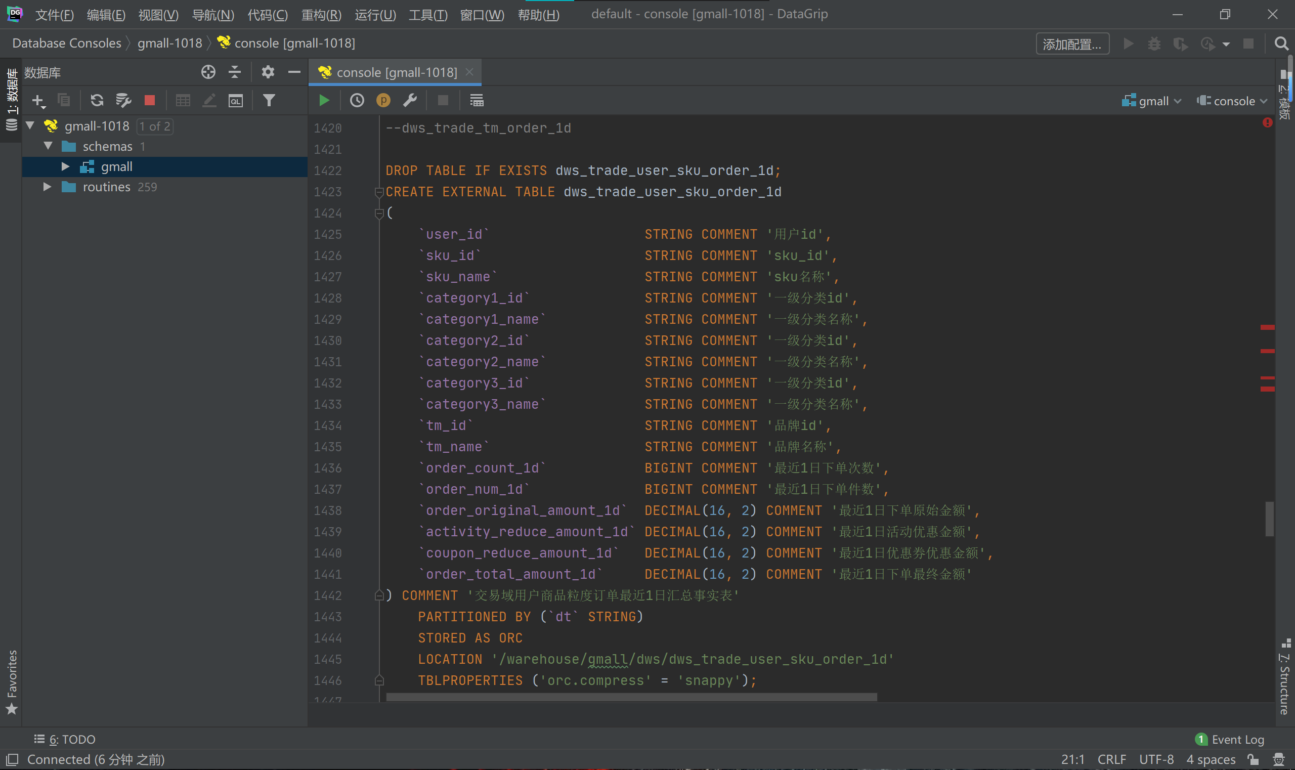Click the plus icon to add data source
The width and height of the screenshot is (1295, 770).
point(38,100)
